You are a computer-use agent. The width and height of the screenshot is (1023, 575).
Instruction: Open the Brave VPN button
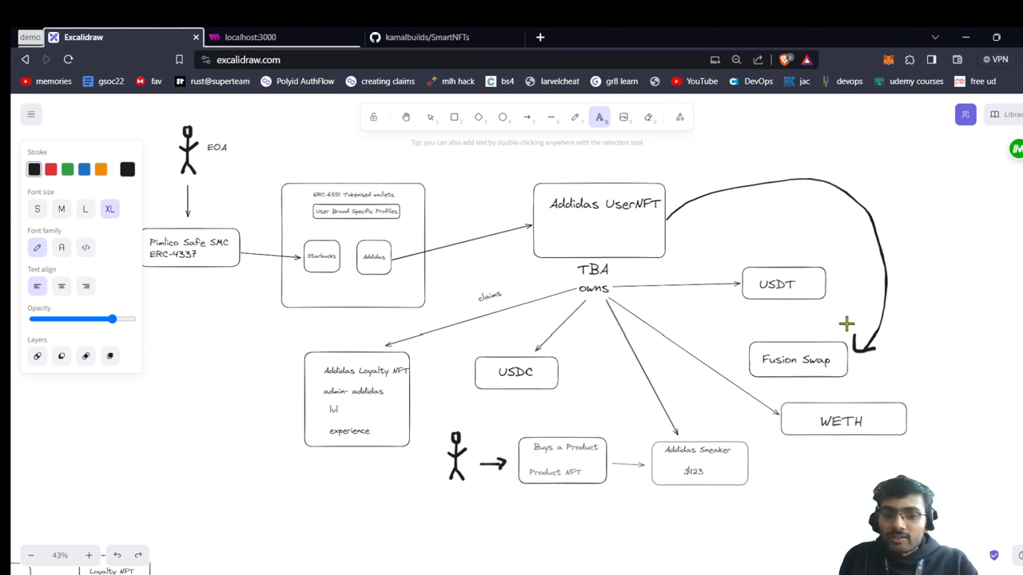tap(996, 59)
